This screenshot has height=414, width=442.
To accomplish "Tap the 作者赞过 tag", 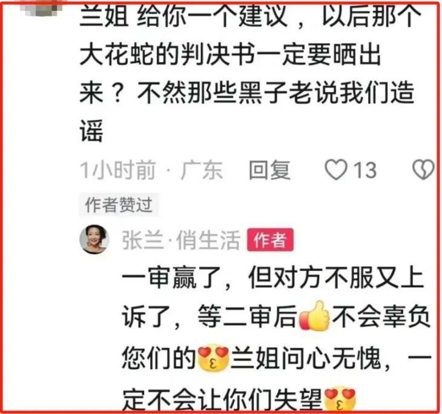I will 119,205.
